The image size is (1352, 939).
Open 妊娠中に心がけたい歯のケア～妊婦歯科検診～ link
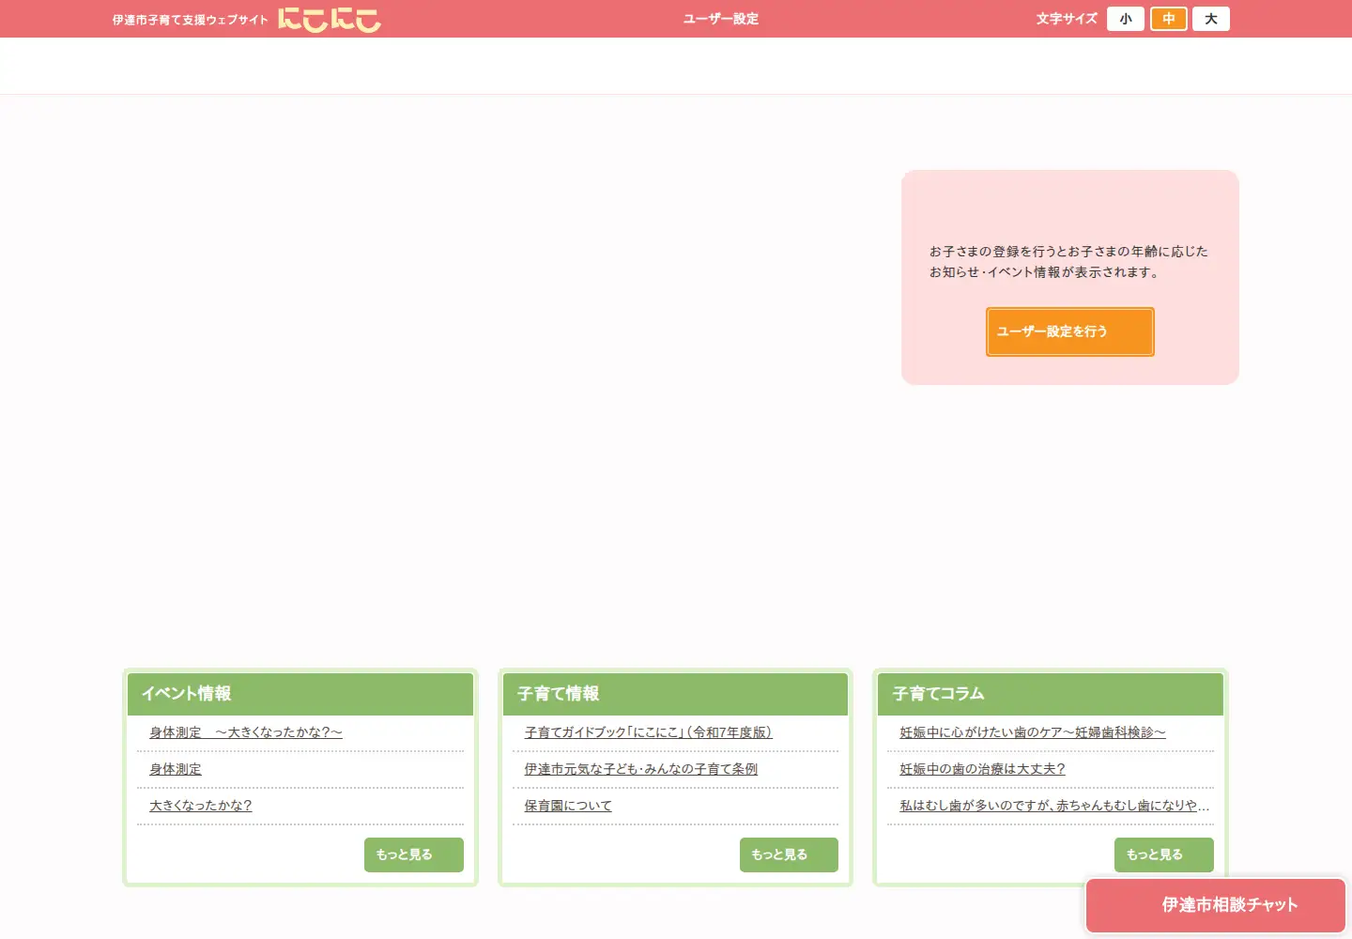(x=1033, y=732)
